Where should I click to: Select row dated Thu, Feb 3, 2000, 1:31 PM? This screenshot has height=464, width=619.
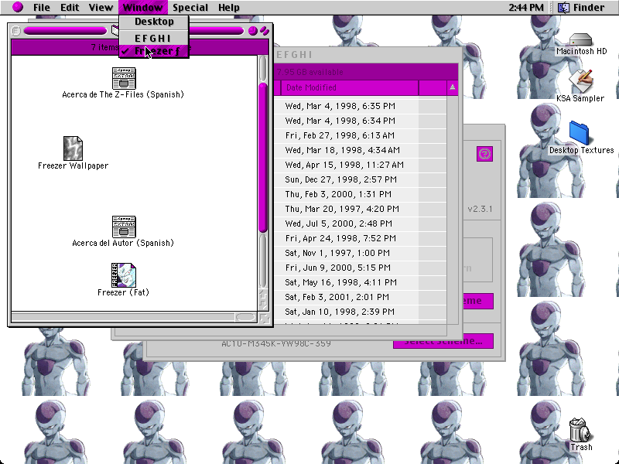360,194
